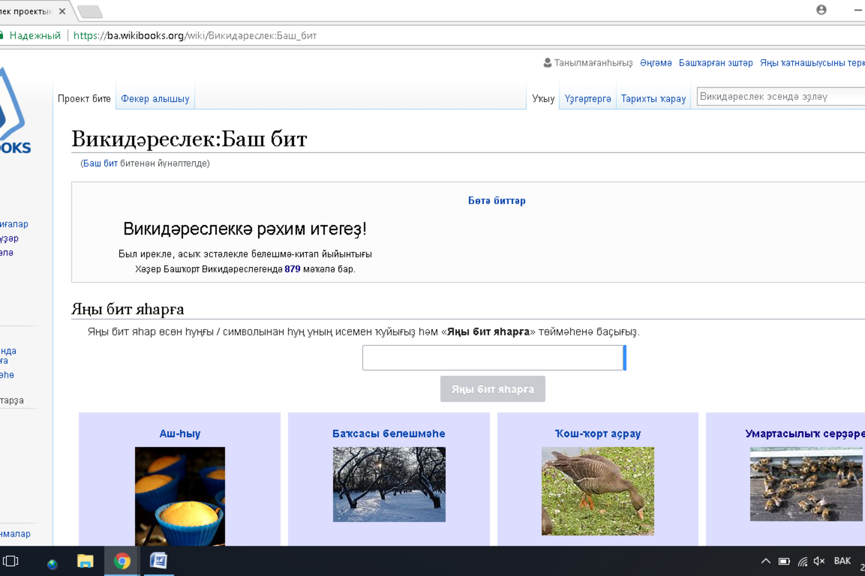
Task: Open File Explorer from the taskbar
Action: coord(85,562)
